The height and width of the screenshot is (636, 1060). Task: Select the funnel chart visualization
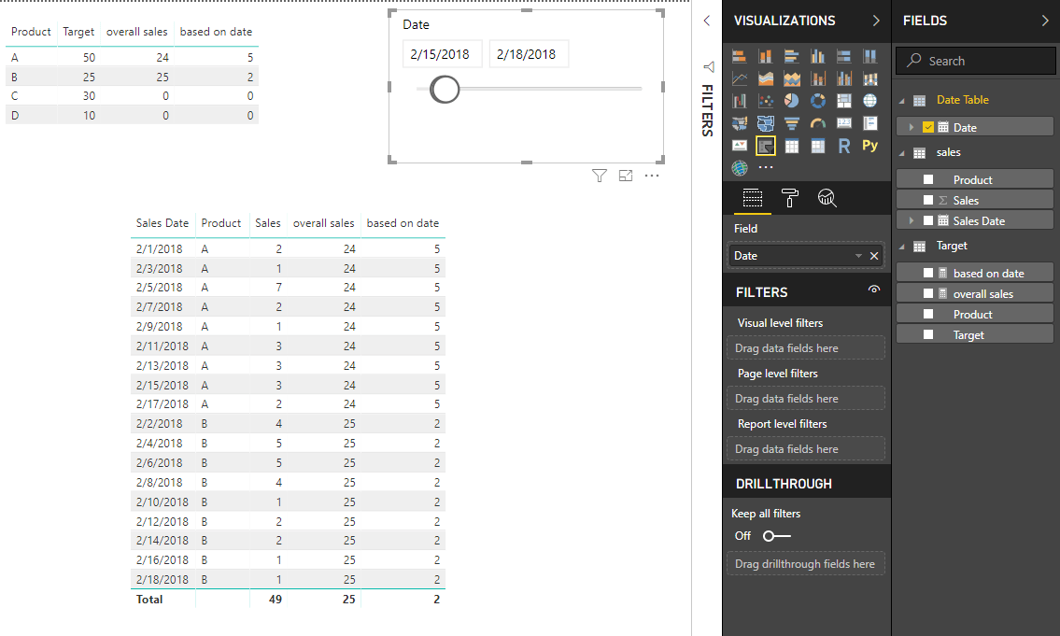792,123
